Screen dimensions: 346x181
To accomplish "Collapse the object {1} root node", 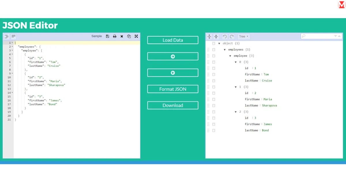I will tap(219, 44).
